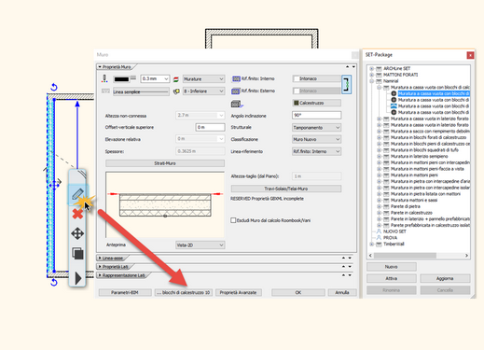Expand Muratura in laterizio semipieno node

(379, 156)
